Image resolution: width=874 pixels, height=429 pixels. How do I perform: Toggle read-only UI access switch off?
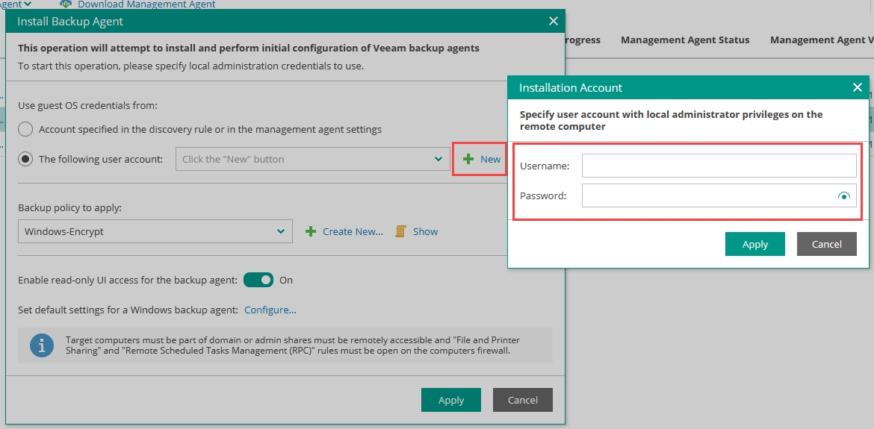click(x=258, y=280)
